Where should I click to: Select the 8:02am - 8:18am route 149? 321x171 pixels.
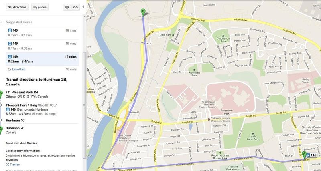pyautogui.click(x=42, y=33)
